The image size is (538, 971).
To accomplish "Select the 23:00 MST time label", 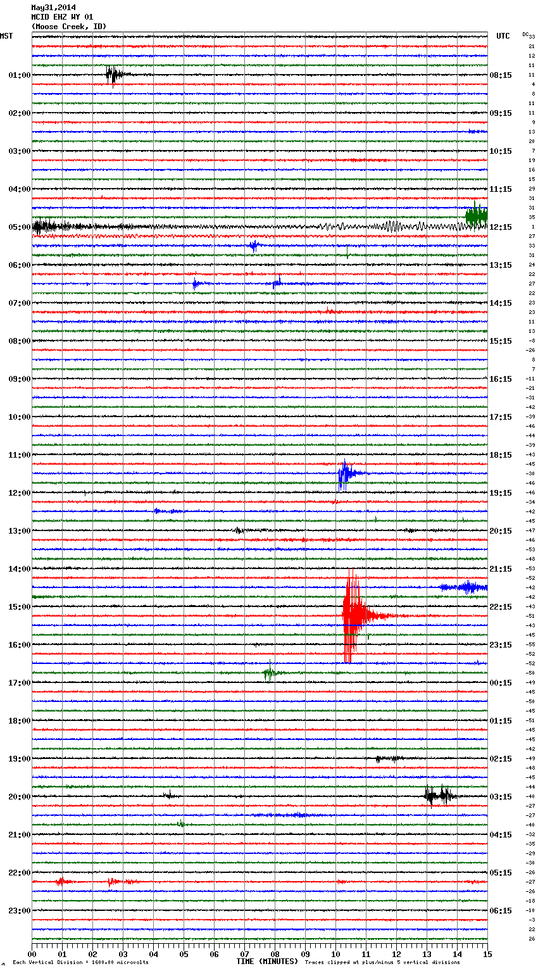I will 20,911.
